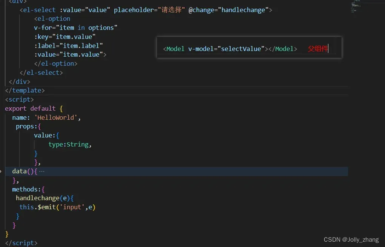385x247 pixels.
Task: Click the :value="item.value"> line
Action: click(x=70, y=54)
